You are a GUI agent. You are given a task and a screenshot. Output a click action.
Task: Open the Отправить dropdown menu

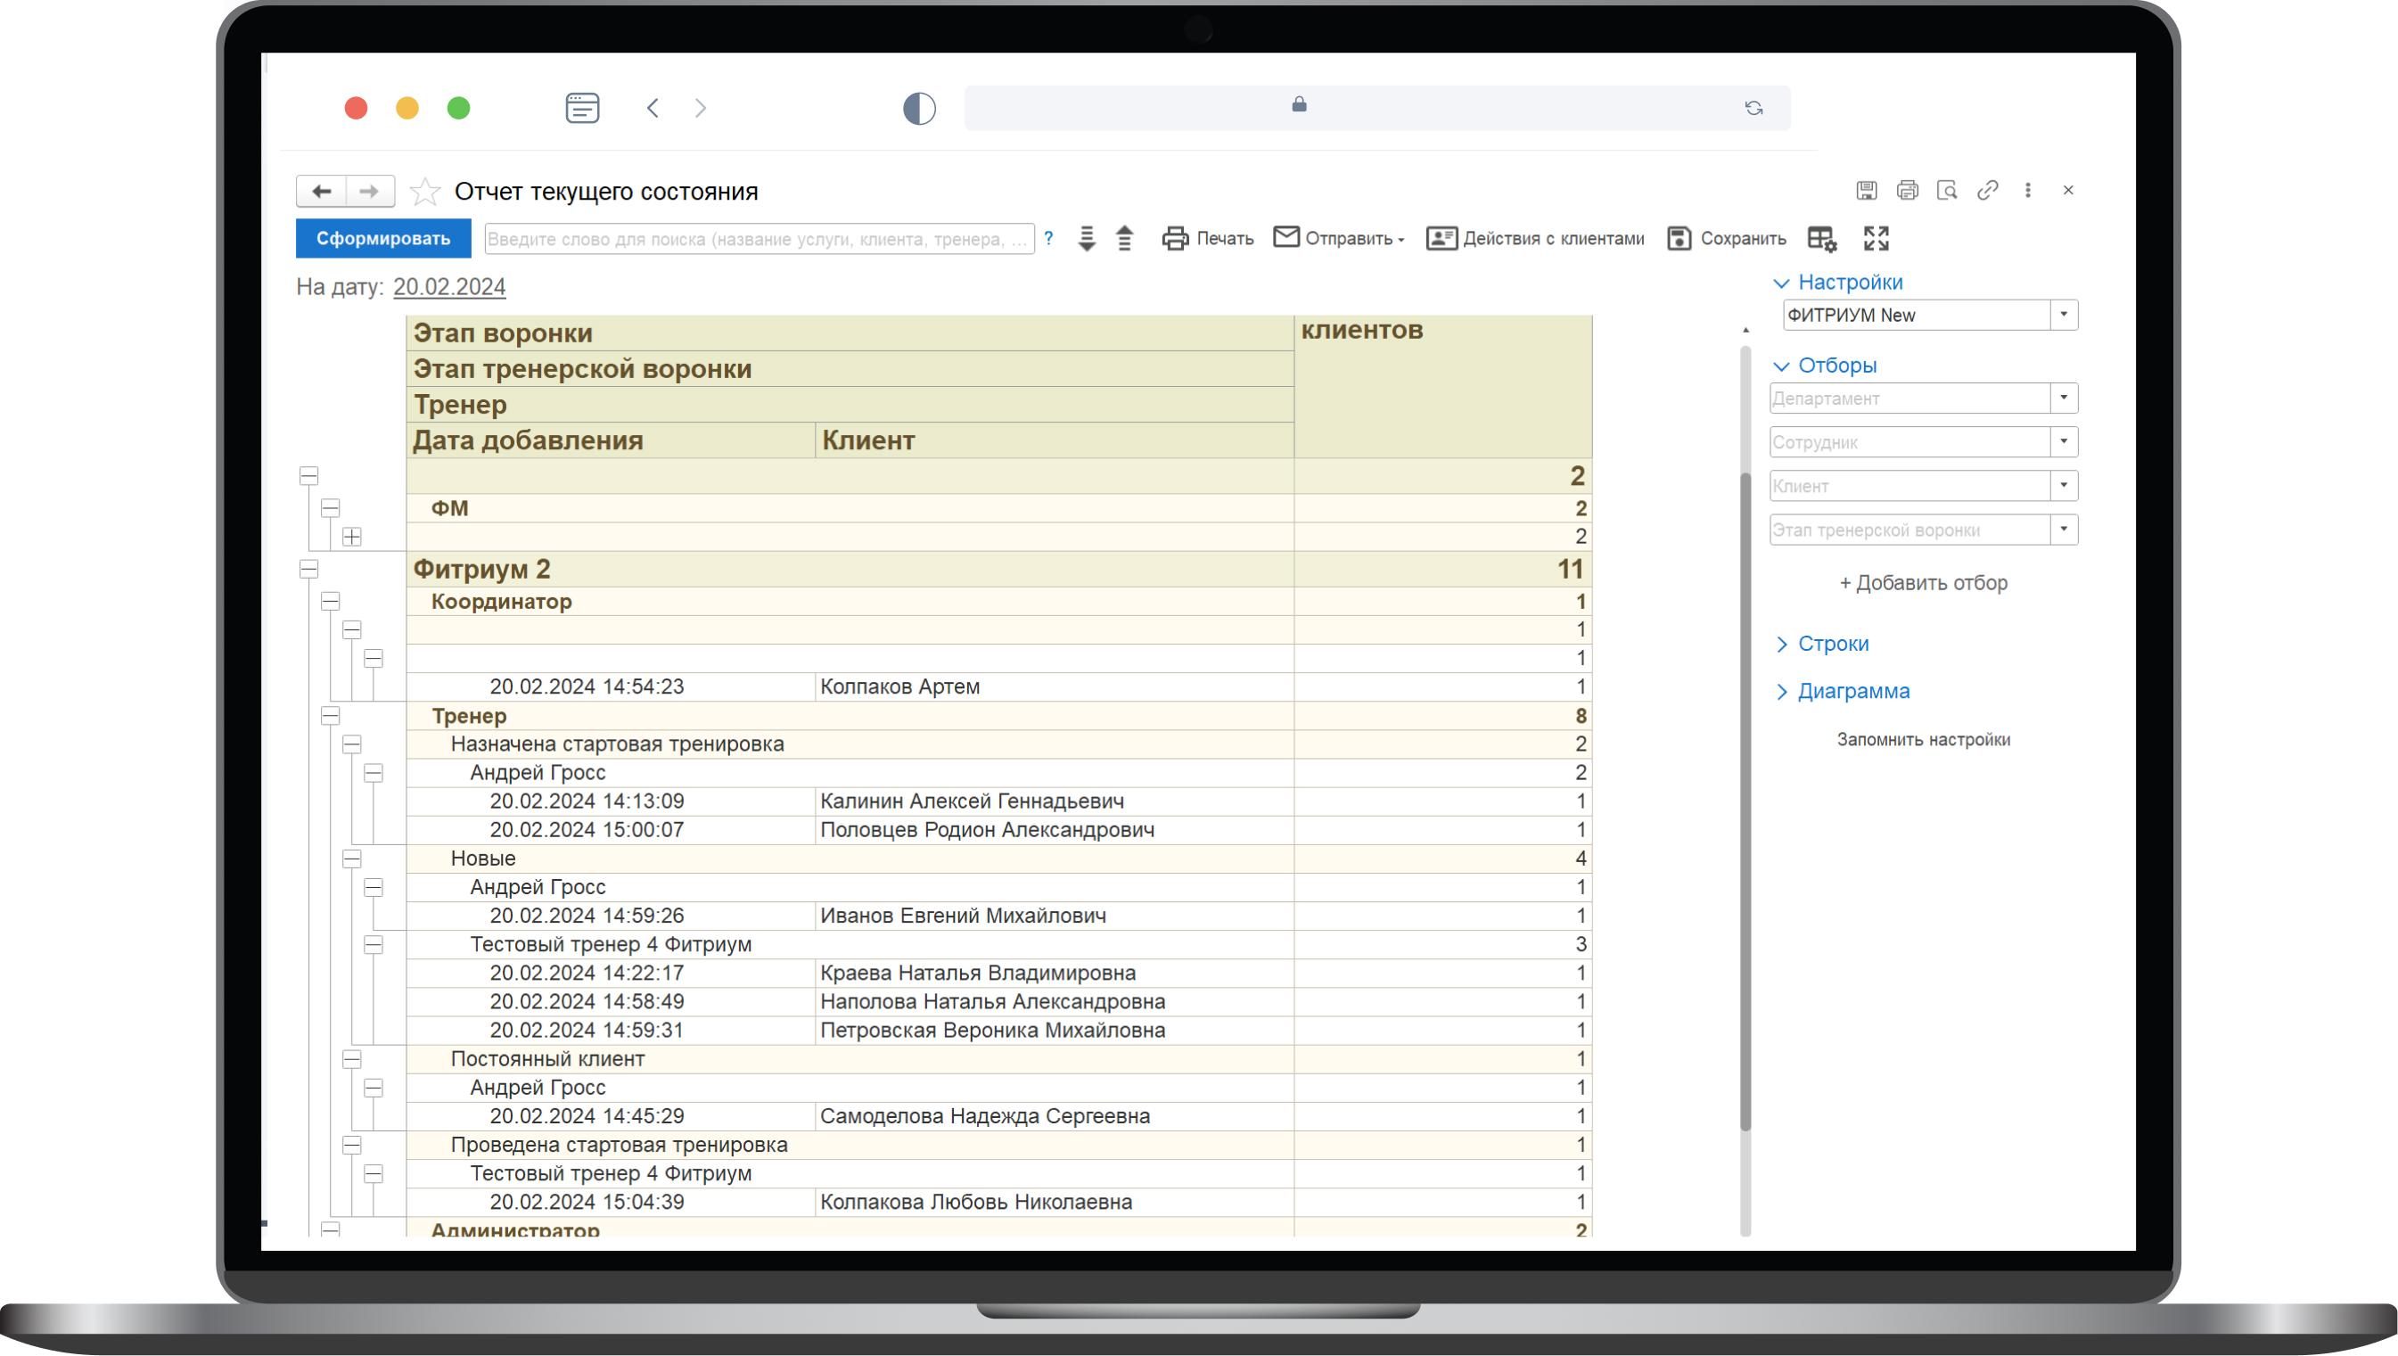pos(1338,238)
